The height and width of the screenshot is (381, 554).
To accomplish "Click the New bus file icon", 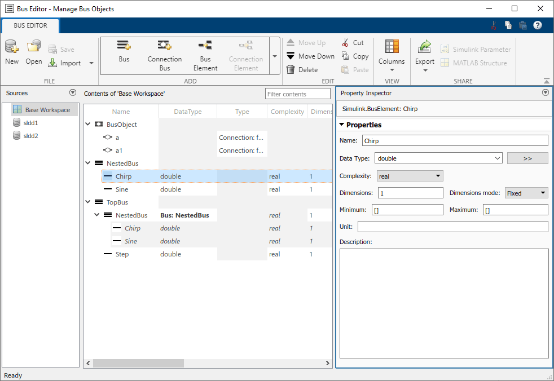I will [x=12, y=47].
